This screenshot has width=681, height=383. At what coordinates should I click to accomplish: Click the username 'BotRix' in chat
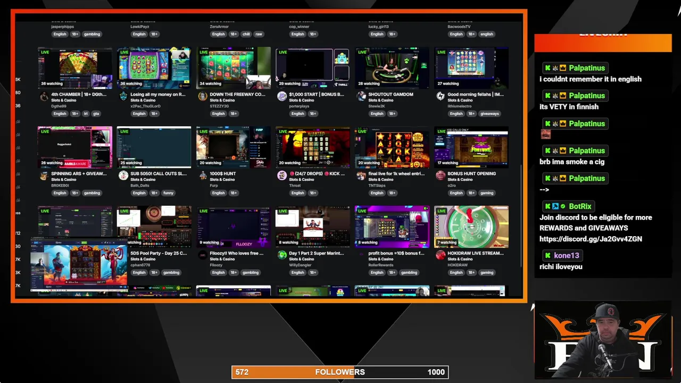tap(580, 206)
